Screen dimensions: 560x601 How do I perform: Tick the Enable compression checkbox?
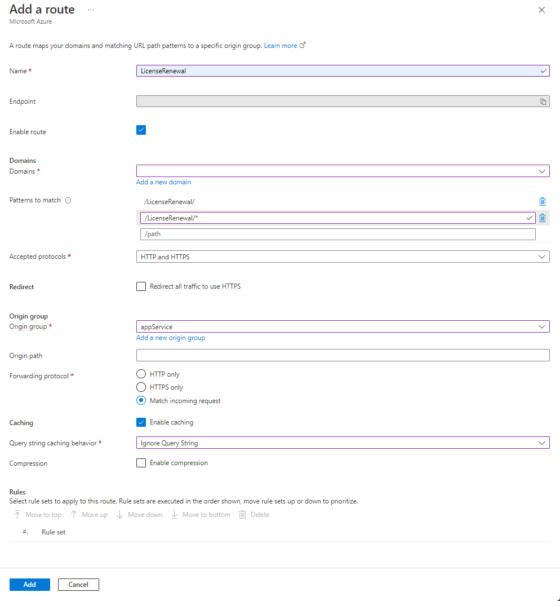[x=141, y=463]
